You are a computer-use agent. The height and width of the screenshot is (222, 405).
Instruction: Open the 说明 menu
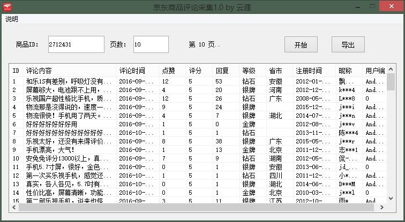click(12, 19)
